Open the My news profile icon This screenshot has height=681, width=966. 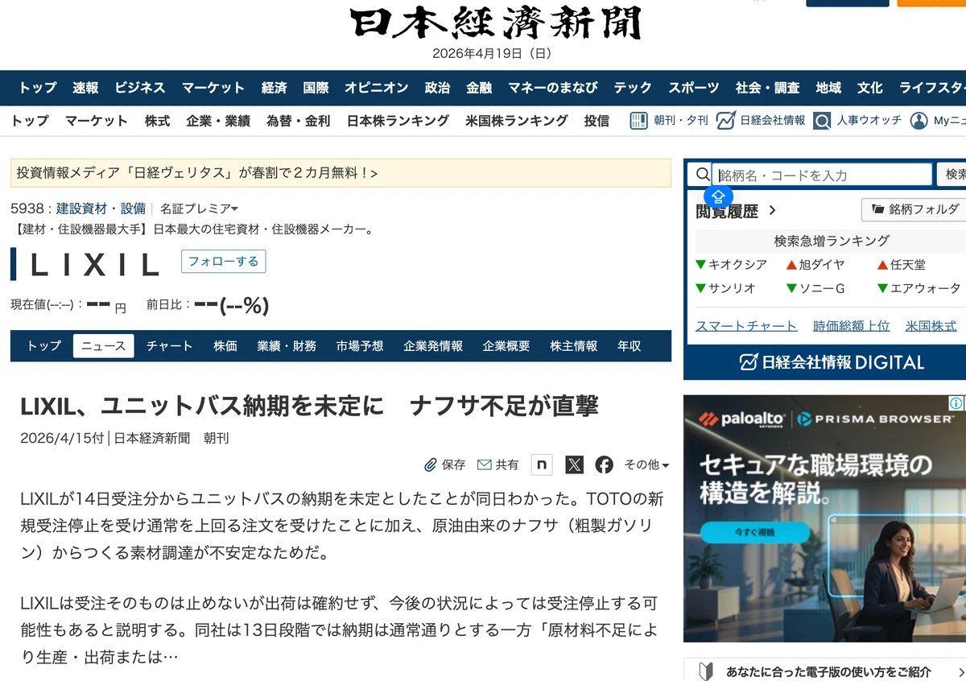pyautogui.click(x=919, y=121)
